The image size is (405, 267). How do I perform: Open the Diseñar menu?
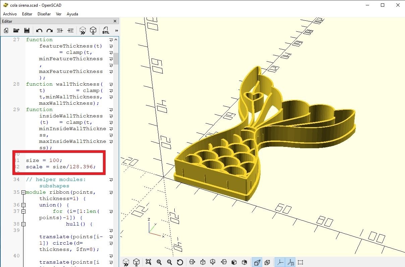[44, 14]
